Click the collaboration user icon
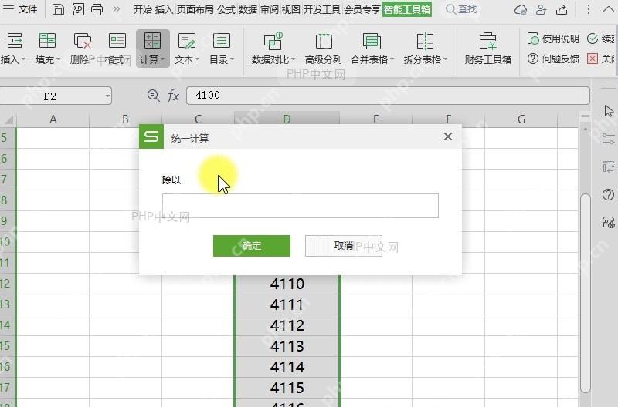The width and height of the screenshot is (618, 407). 542,9
